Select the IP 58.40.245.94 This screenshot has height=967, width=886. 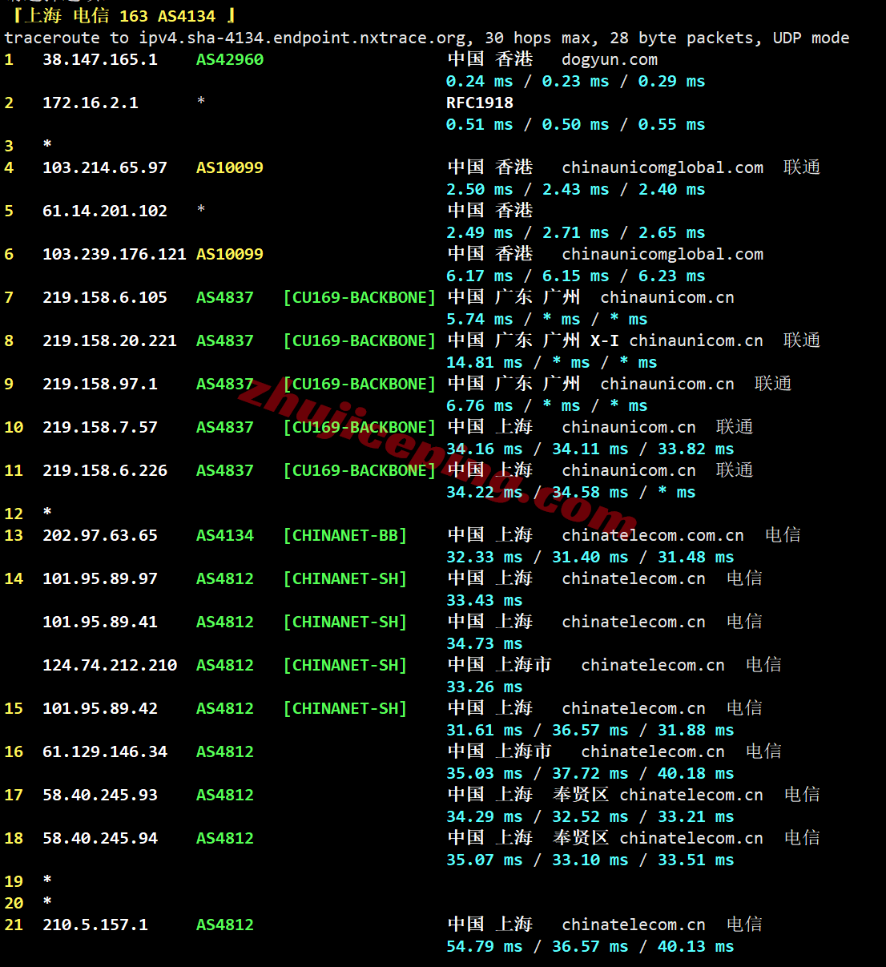pyautogui.click(x=100, y=838)
